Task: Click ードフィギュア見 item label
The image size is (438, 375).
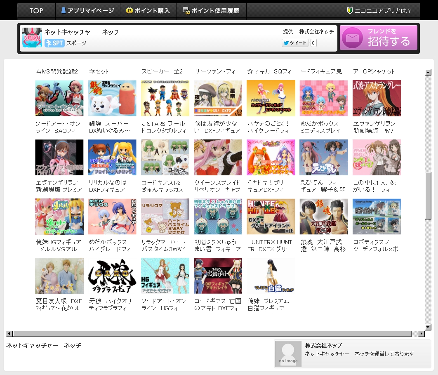Action: (321, 71)
